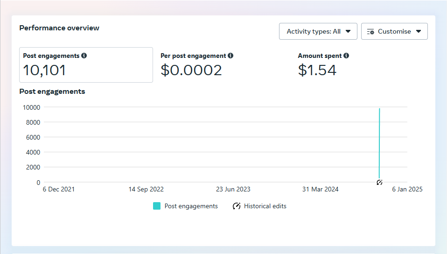Toggle the Post engagements legend label
Viewport: 447px width, 254px height.
tap(191, 206)
